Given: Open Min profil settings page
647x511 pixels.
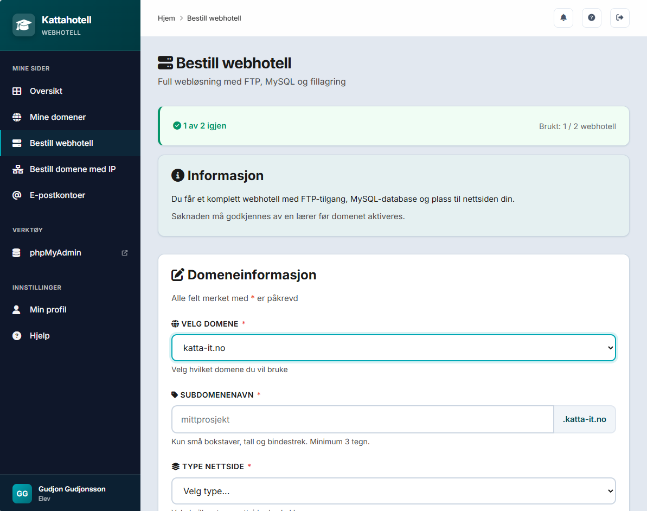Looking at the screenshot, I should (x=48, y=310).
